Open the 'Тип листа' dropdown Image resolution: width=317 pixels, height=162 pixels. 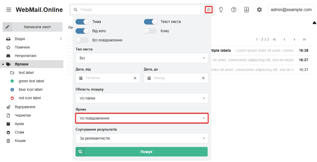pyautogui.click(x=142, y=58)
